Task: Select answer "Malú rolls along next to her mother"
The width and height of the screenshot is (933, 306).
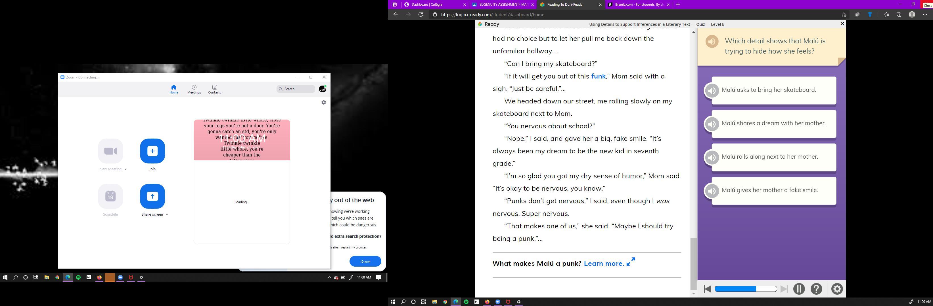Action: [774, 157]
